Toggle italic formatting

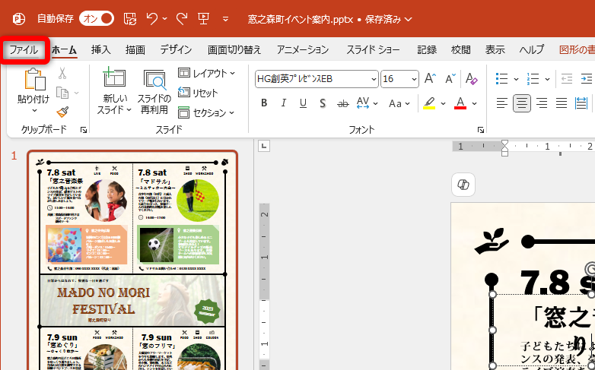click(x=284, y=103)
